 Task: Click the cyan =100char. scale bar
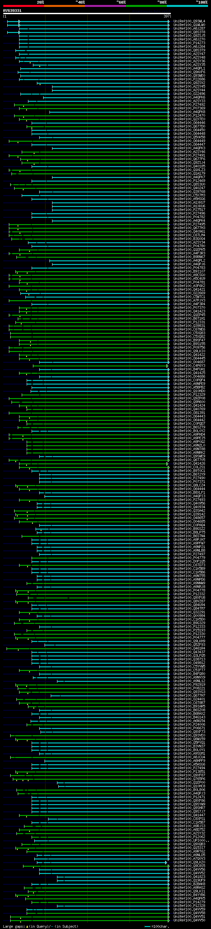tap(147, 926)
